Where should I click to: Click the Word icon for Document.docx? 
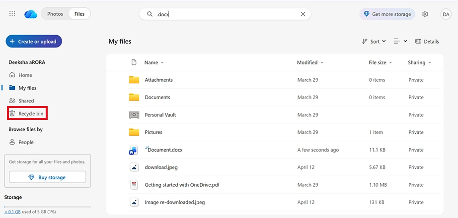click(x=133, y=150)
